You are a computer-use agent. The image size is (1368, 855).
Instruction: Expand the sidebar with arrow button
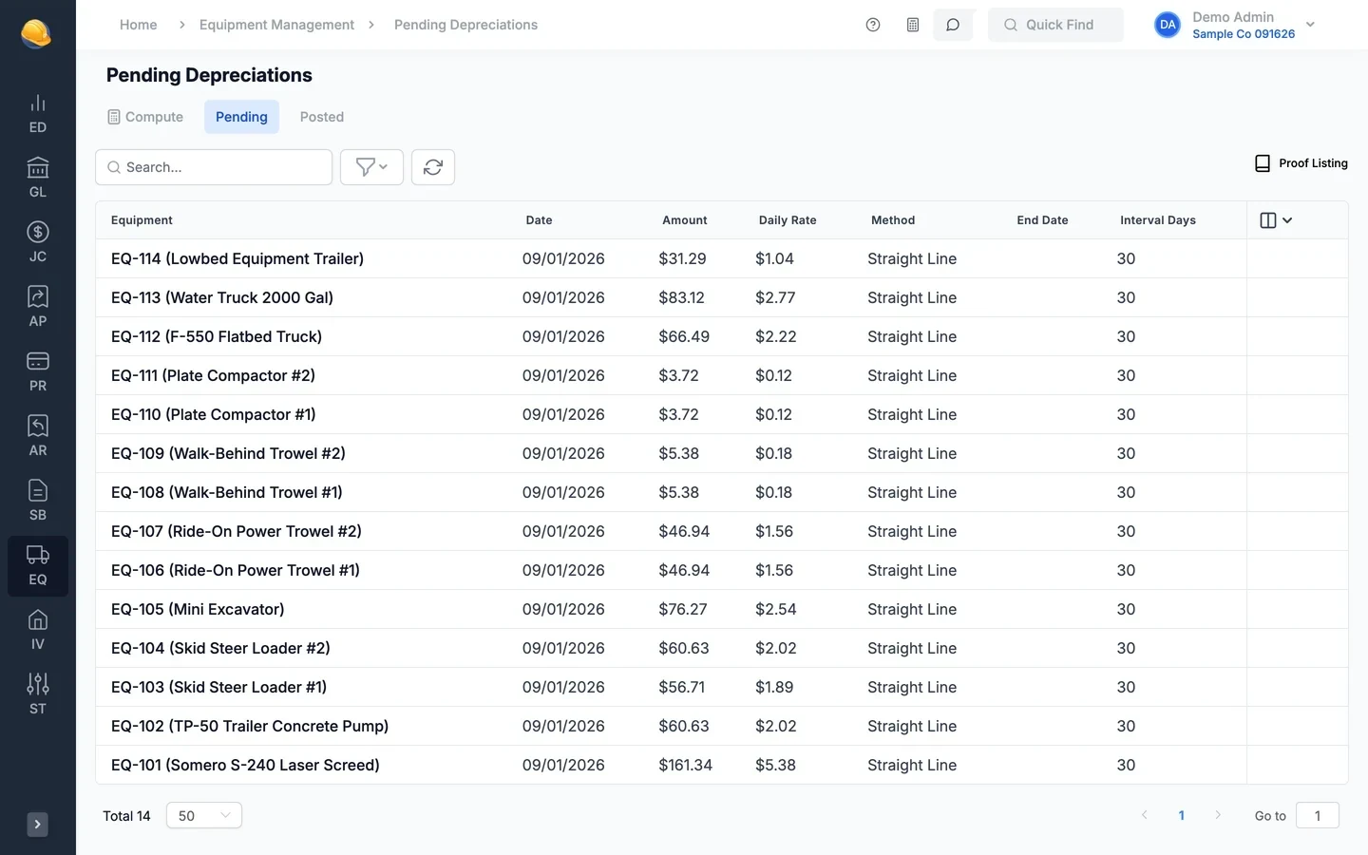coord(37,825)
